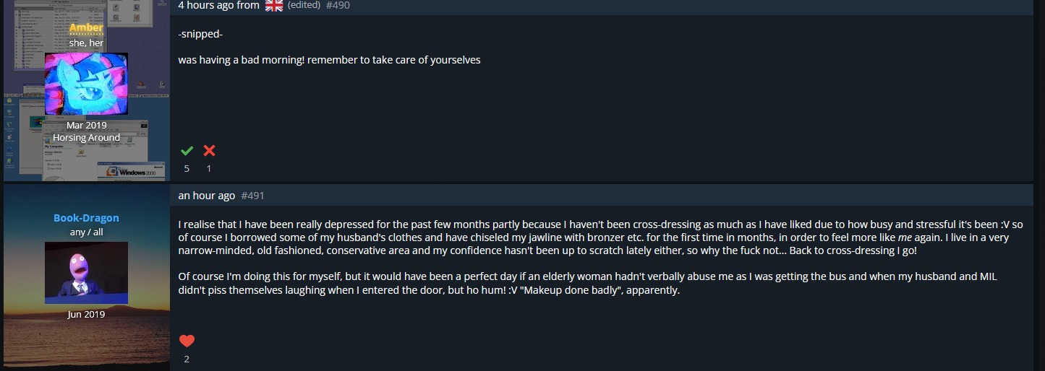
Task: Like Book-Dragon's post with the heart icon
Action: click(x=187, y=341)
